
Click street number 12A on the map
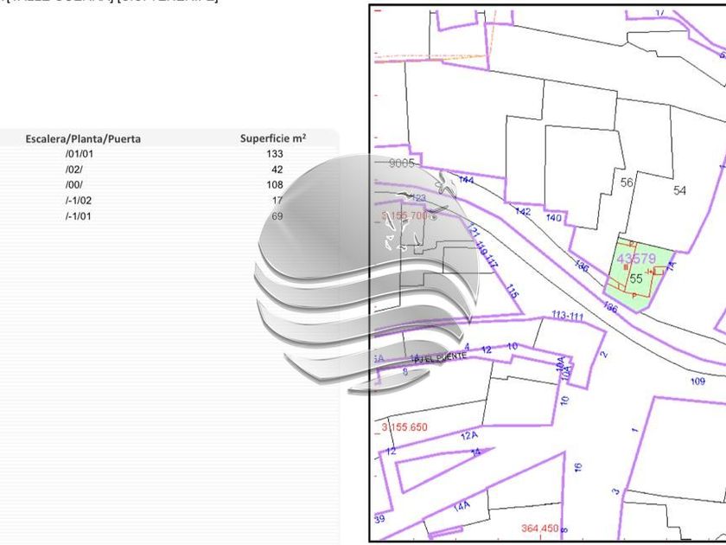point(469,436)
